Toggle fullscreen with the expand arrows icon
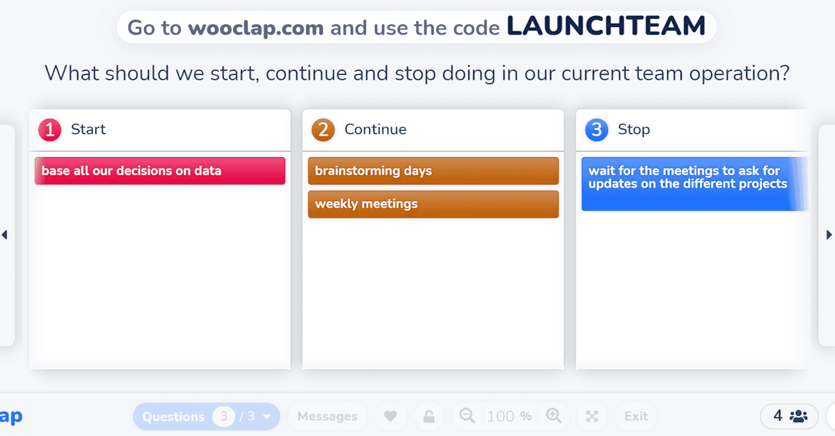Viewport: 835px width, 436px height. (x=592, y=417)
